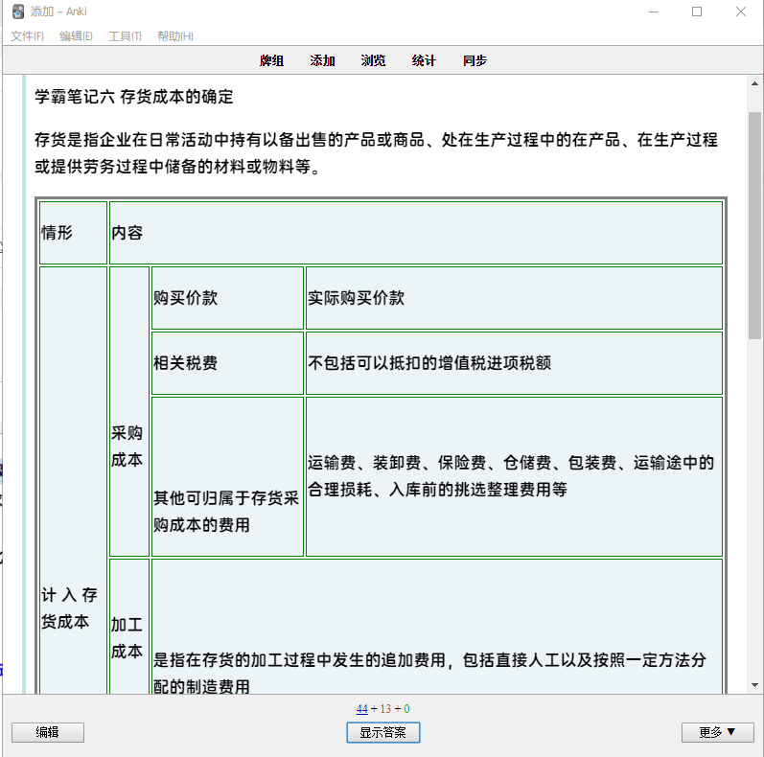Click the new cards count 44
This screenshot has width=764, height=757.
coord(362,709)
